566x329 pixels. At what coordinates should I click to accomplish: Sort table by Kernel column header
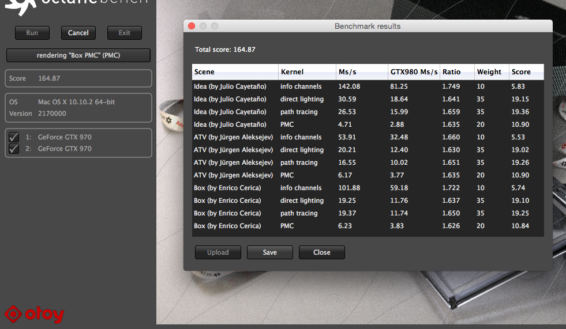[x=307, y=71]
